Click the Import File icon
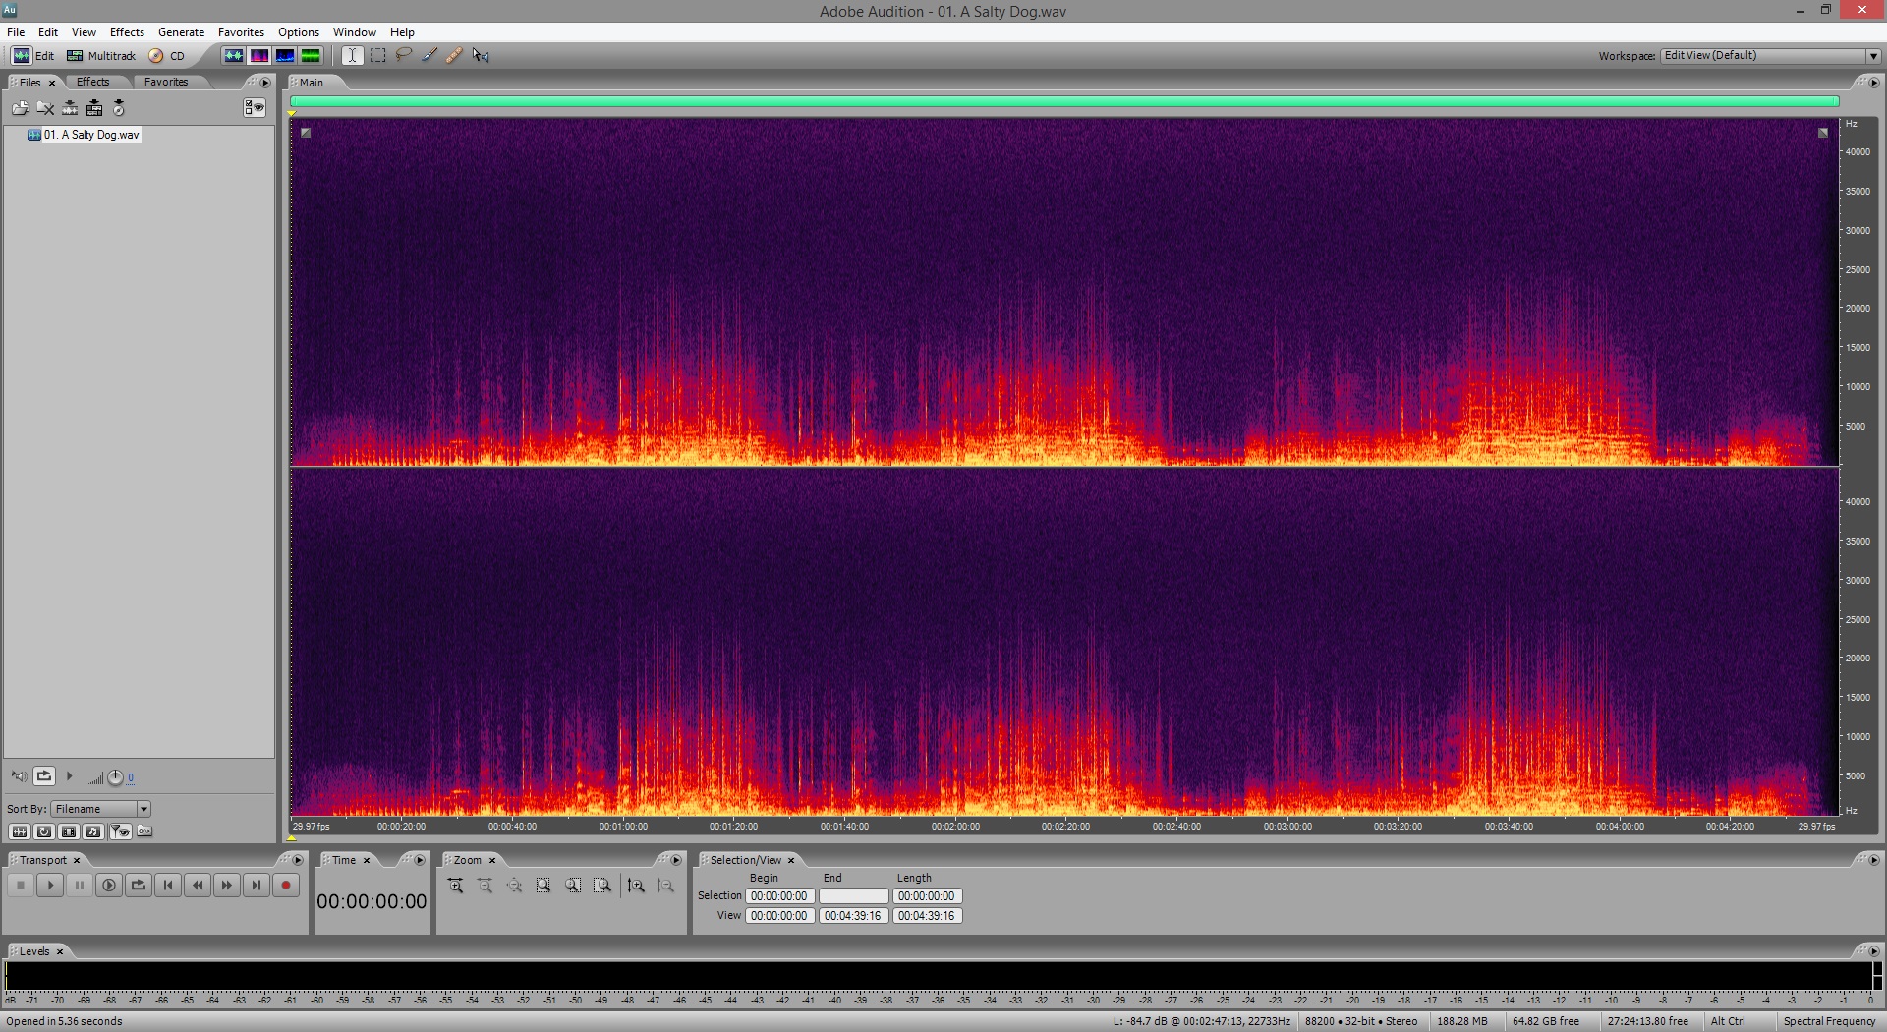 pos(20,108)
